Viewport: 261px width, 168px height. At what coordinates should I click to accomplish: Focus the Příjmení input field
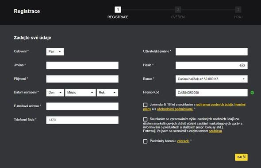pos(82,79)
